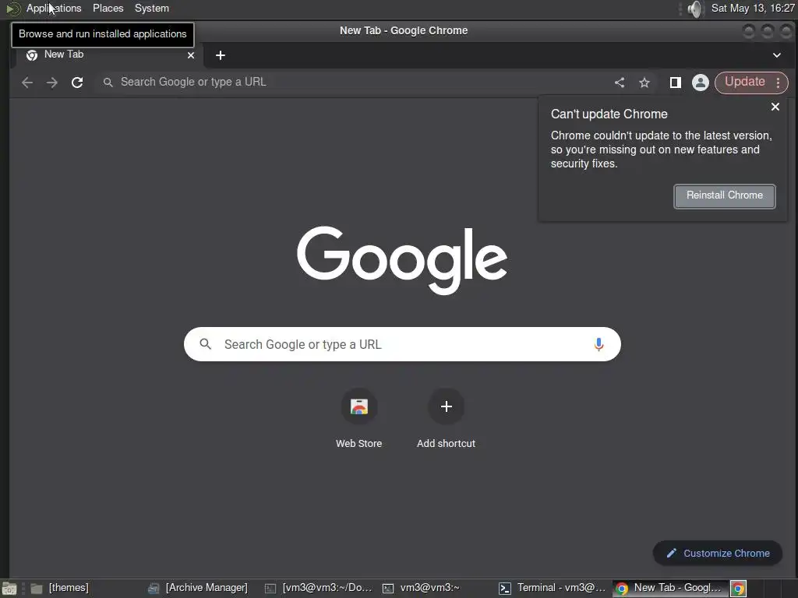Expand the tab search chevron
This screenshot has width=798, height=598.
[777, 55]
